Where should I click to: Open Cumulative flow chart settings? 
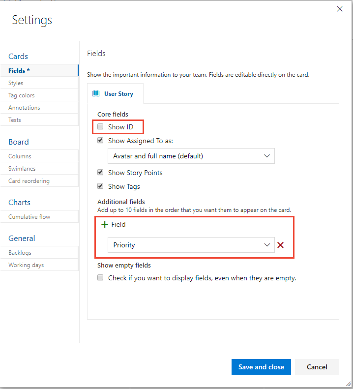(39, 217)
